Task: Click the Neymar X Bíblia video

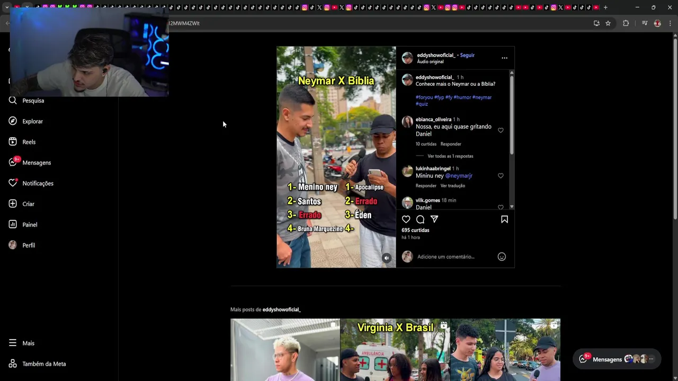Action: point(336,157)
